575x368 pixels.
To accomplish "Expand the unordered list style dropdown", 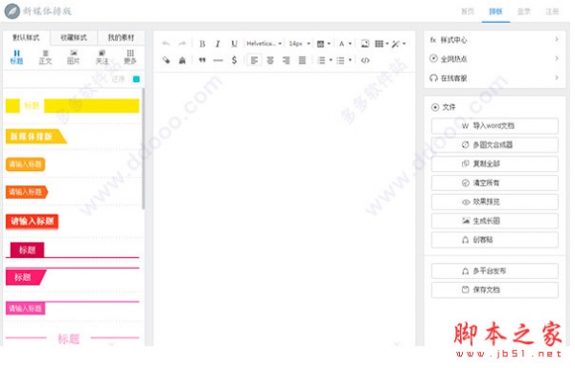I will (350, 60).
